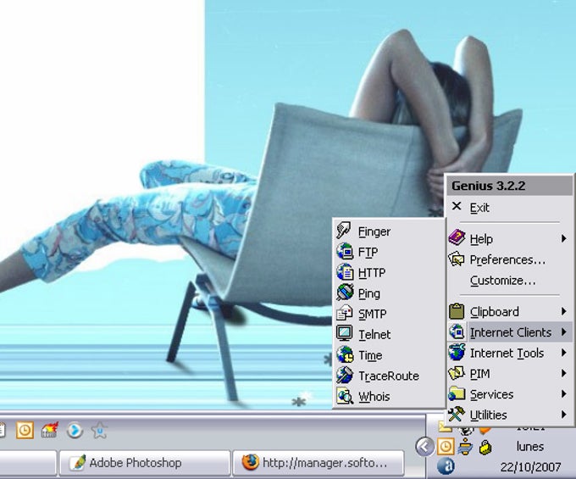
Task: Expand the Utilities submenu arrow
Action: coord(564,415)
